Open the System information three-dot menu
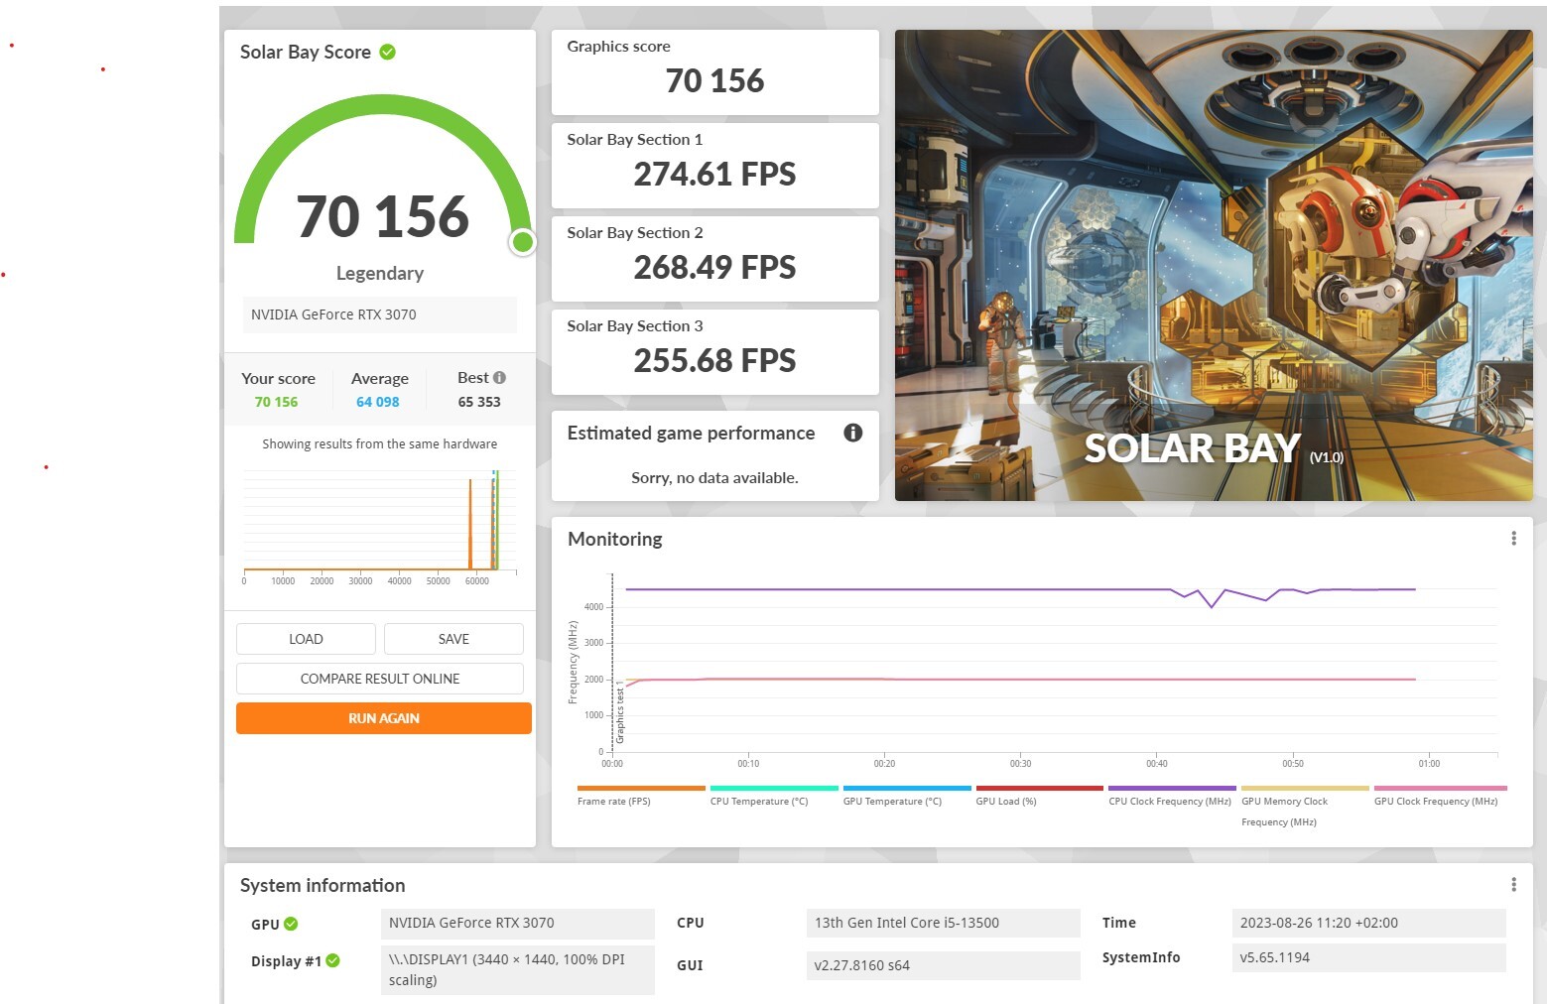The height and width of the screenshot is (1004, 1547). pyautogui.click(x=1513, y=884)
